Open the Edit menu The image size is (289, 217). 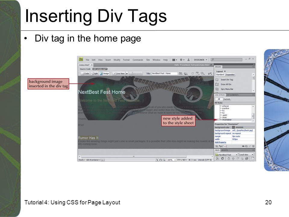[x=94, y=60]
